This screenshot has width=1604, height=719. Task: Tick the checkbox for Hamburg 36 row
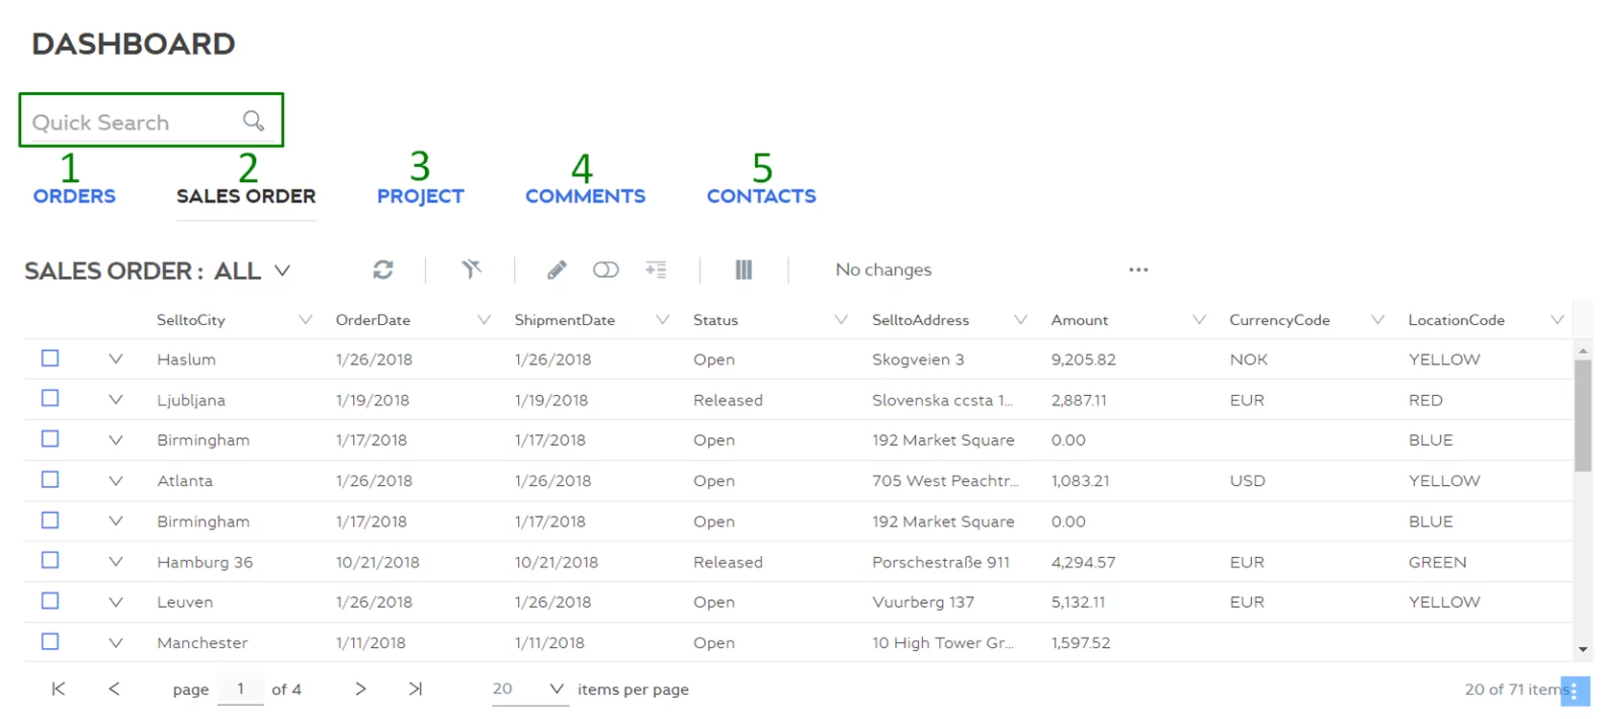(x=51, y=561)
